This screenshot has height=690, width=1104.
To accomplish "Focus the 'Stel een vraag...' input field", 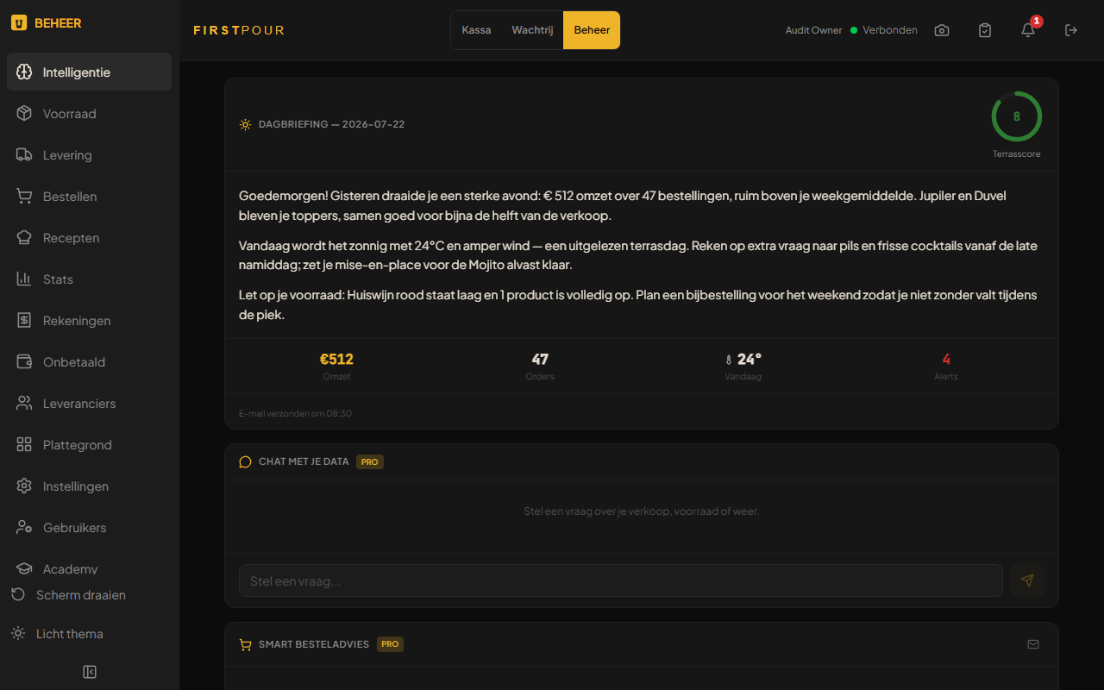I will point(621,580).
